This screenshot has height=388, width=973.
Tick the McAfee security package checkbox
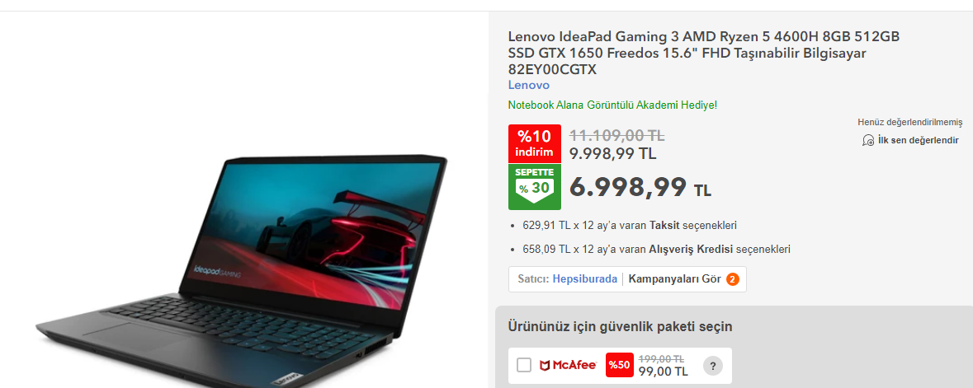point(524,365)
